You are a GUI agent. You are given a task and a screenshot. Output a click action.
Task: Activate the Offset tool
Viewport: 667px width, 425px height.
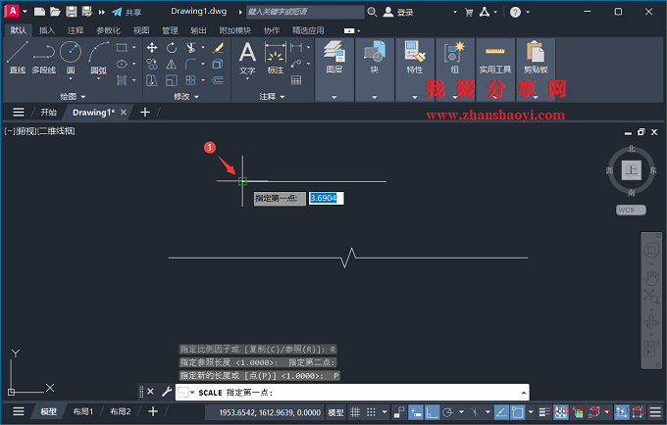click(x=218, y=80)
